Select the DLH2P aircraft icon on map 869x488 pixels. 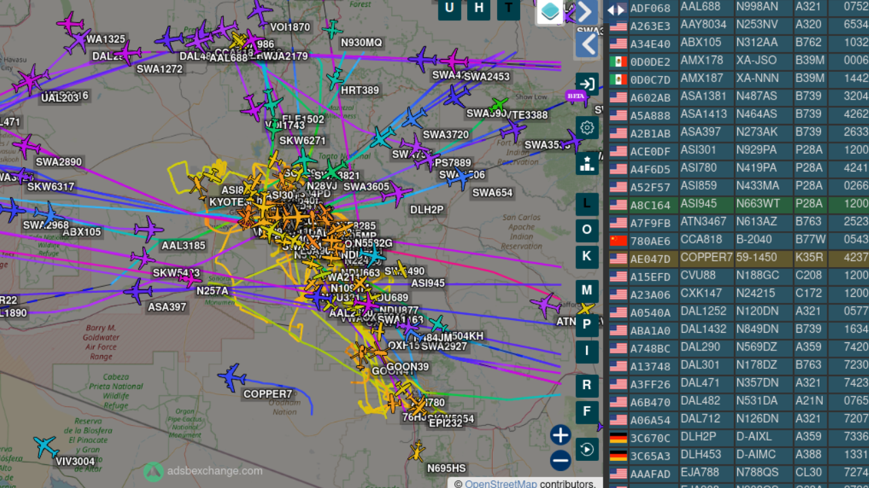click(x=396, y=195)
